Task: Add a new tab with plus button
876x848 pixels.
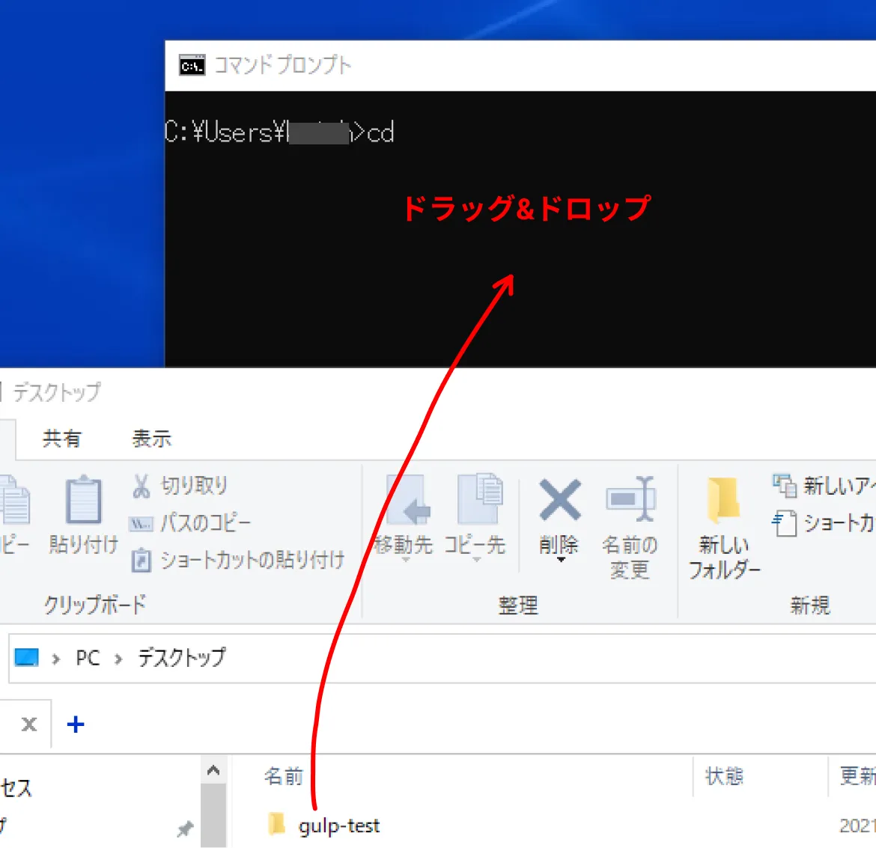Action: pyautogui.click(x=76, y=725)
